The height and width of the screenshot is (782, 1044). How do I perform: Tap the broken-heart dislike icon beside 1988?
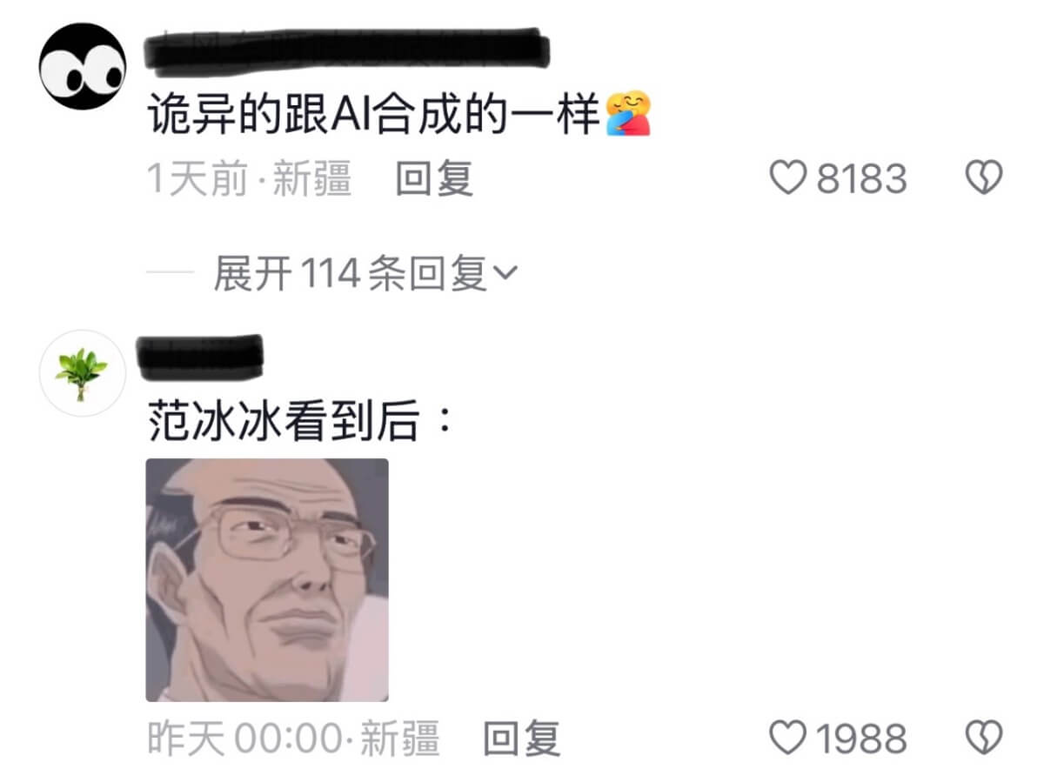point(984,739)
